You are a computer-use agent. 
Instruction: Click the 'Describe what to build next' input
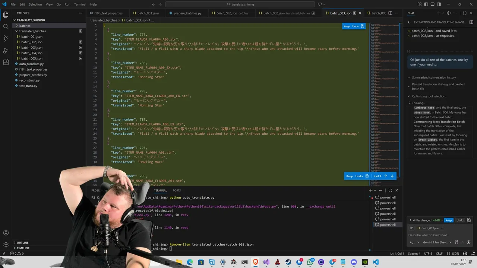coord(440,235)
